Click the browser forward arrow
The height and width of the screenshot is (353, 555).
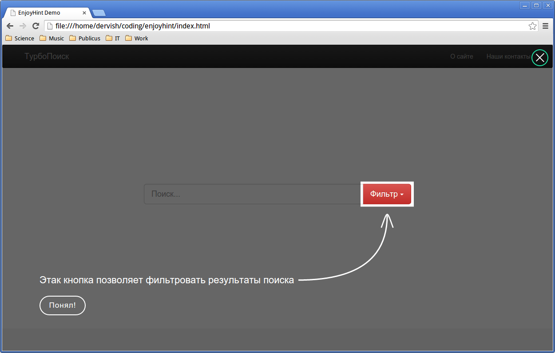23,26
